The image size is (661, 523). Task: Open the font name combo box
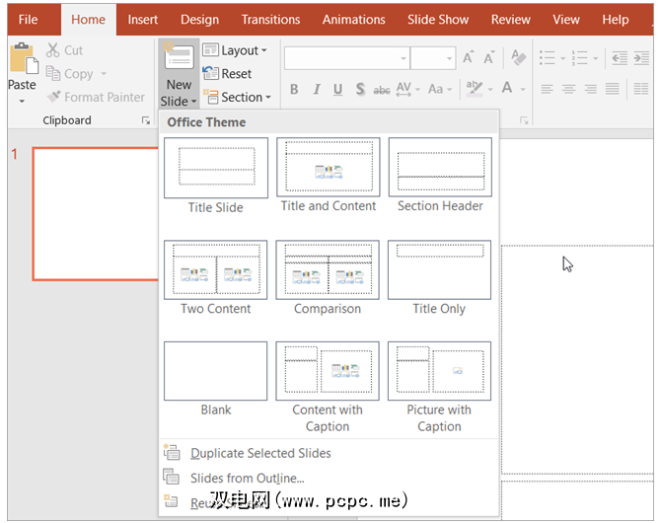click(345, 58)
